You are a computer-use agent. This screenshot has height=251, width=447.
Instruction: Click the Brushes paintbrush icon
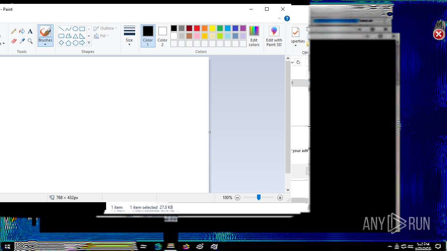[45, 31]
